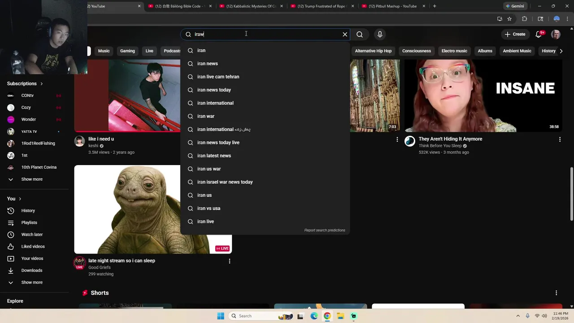Screen dimensions: 574x323
Task: Open the CONtv subscription channel
Action: (34, 96)
